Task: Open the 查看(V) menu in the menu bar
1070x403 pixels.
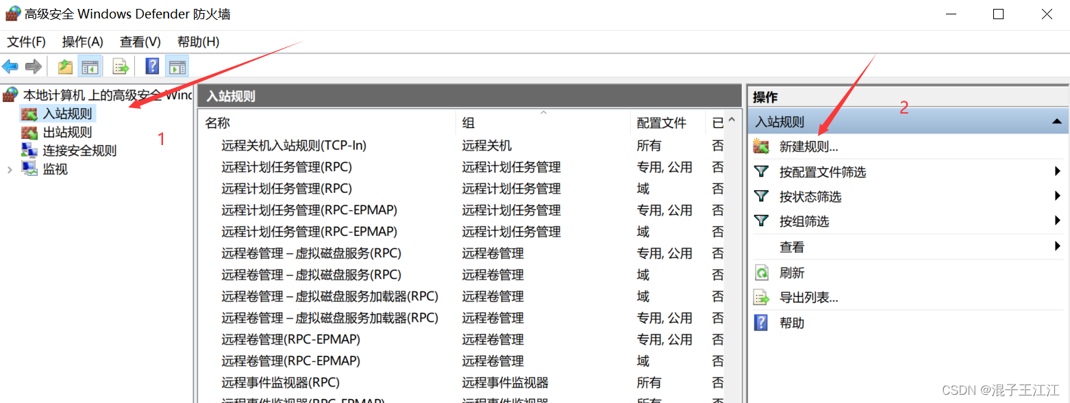Action: coord(140,42)
